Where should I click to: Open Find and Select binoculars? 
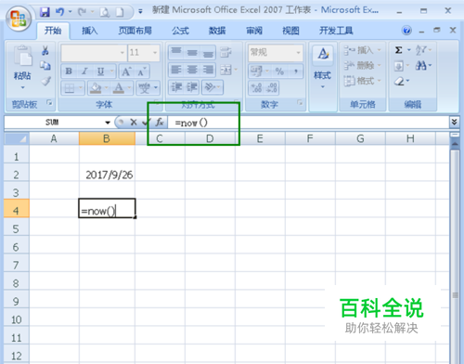pyautogui.click(x=420, y=65)
